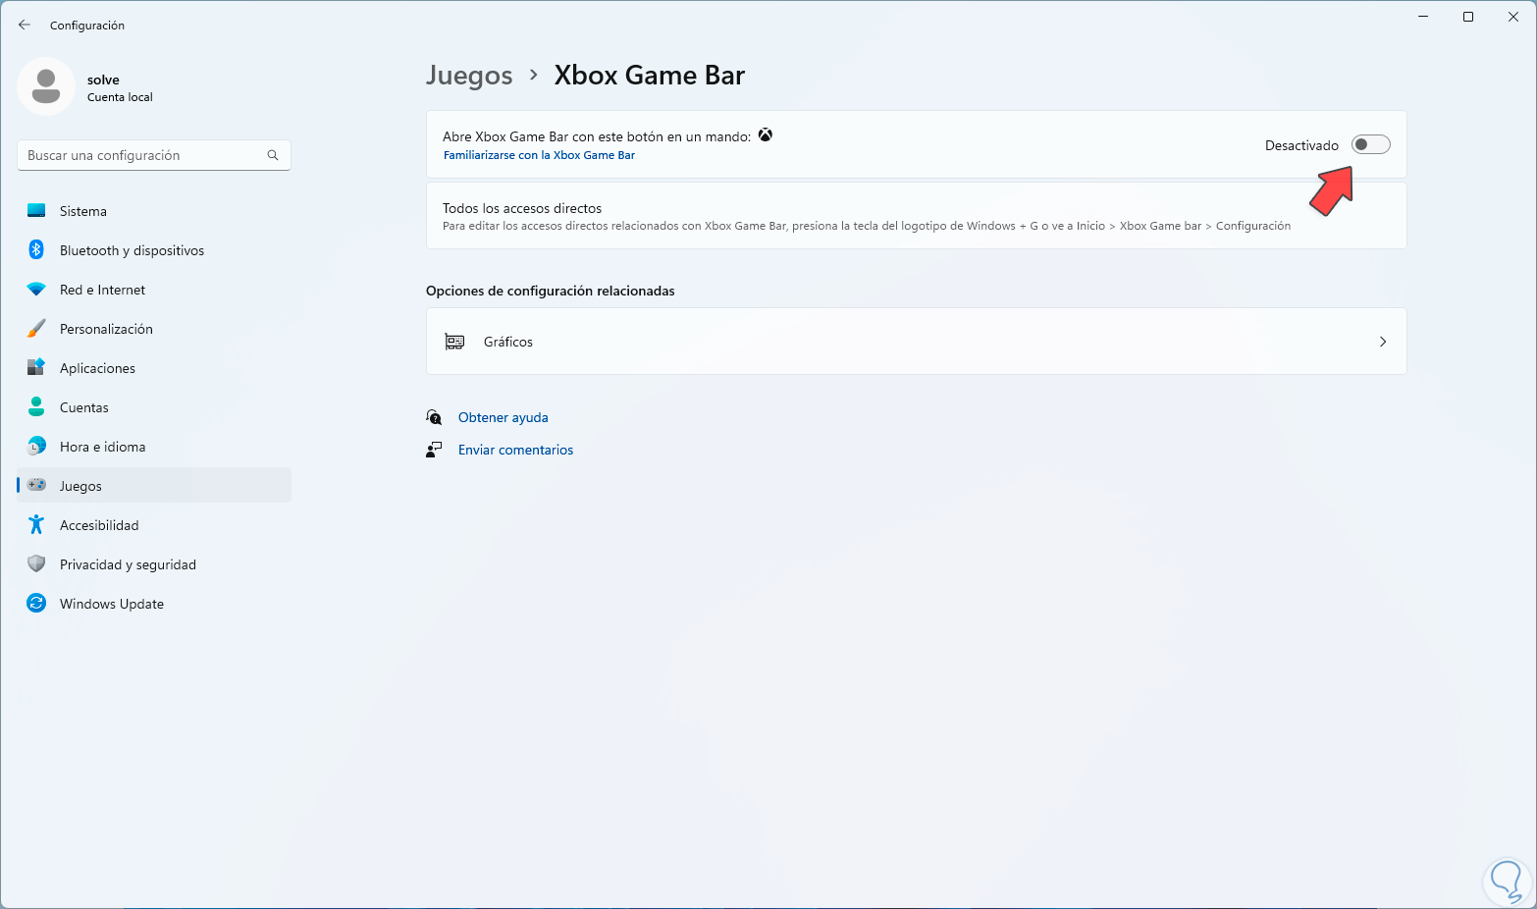Click the Obtener ayuda link
Screen dimensions: 1537x909
pyautogui.click(x=503, y=417)
